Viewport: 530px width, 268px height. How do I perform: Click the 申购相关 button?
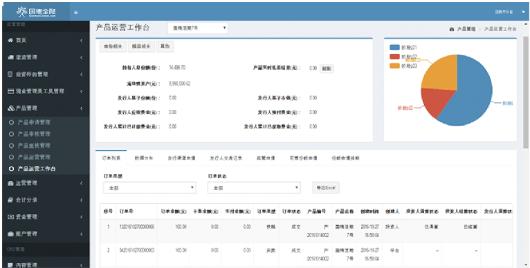coord(113,46)
